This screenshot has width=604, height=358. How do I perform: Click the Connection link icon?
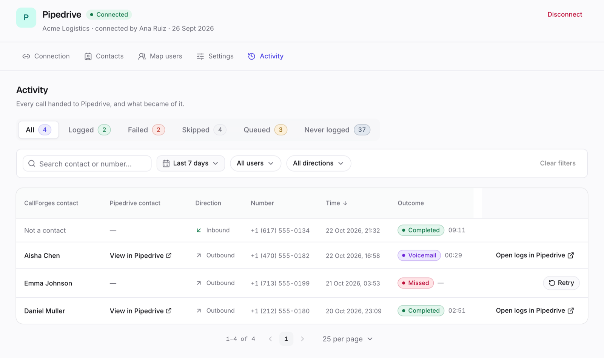pyautogui.click(x=26, y=56)
